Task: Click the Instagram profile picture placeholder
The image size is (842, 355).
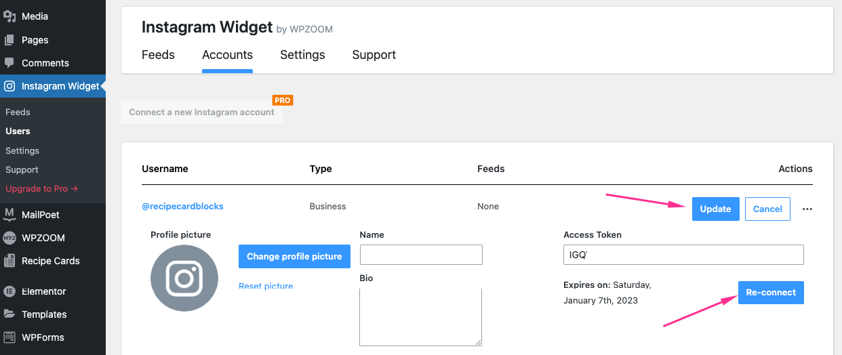Action: tap(184, 278)
